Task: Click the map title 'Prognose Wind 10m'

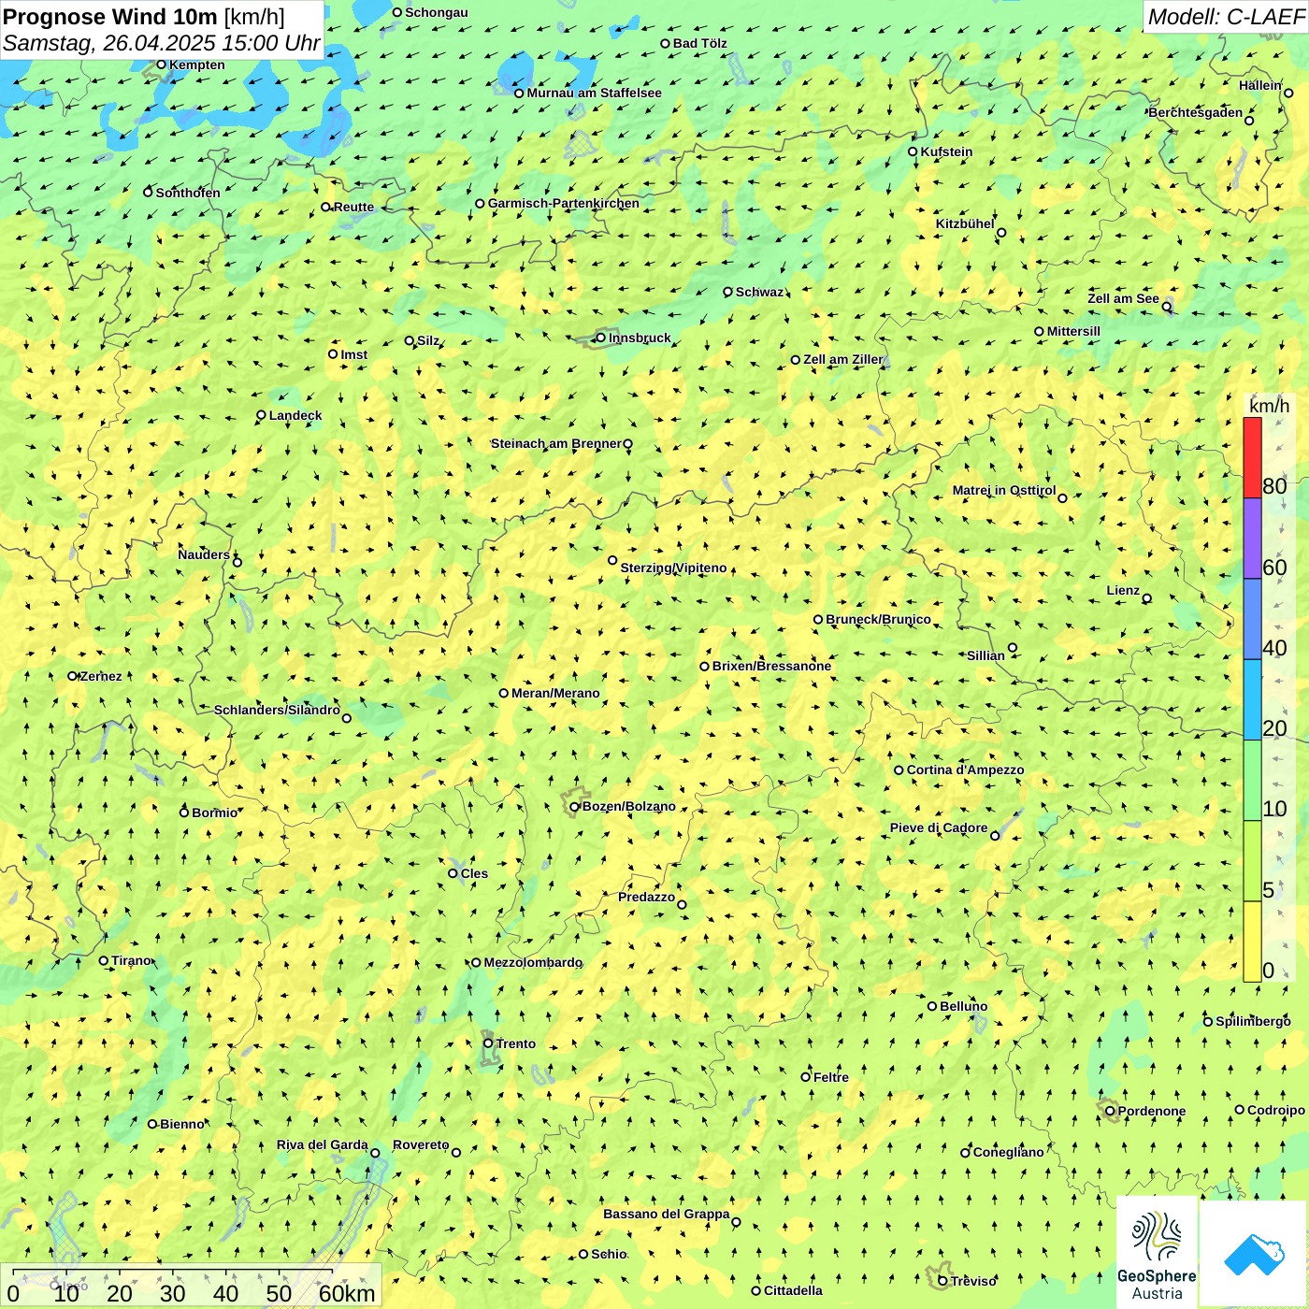Action: [110, 16]
